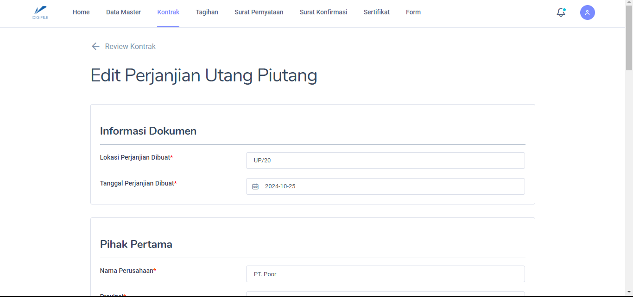
Task: Open the Surat Pernyataan menu
Action: point(259,12)
